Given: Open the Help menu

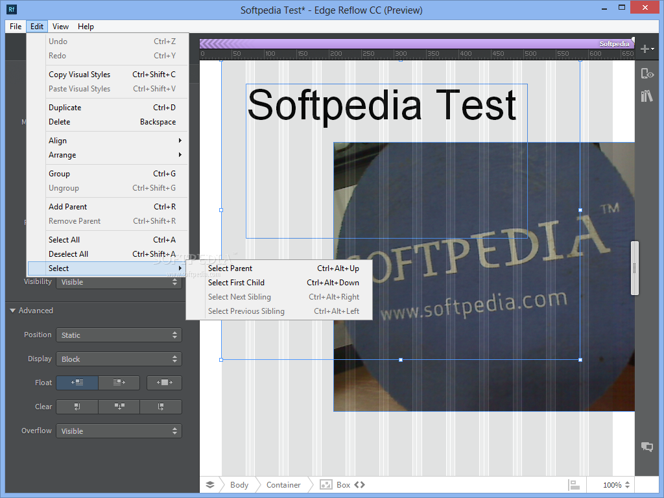Looking at the screenshot, I should click(x=86, y=26).
